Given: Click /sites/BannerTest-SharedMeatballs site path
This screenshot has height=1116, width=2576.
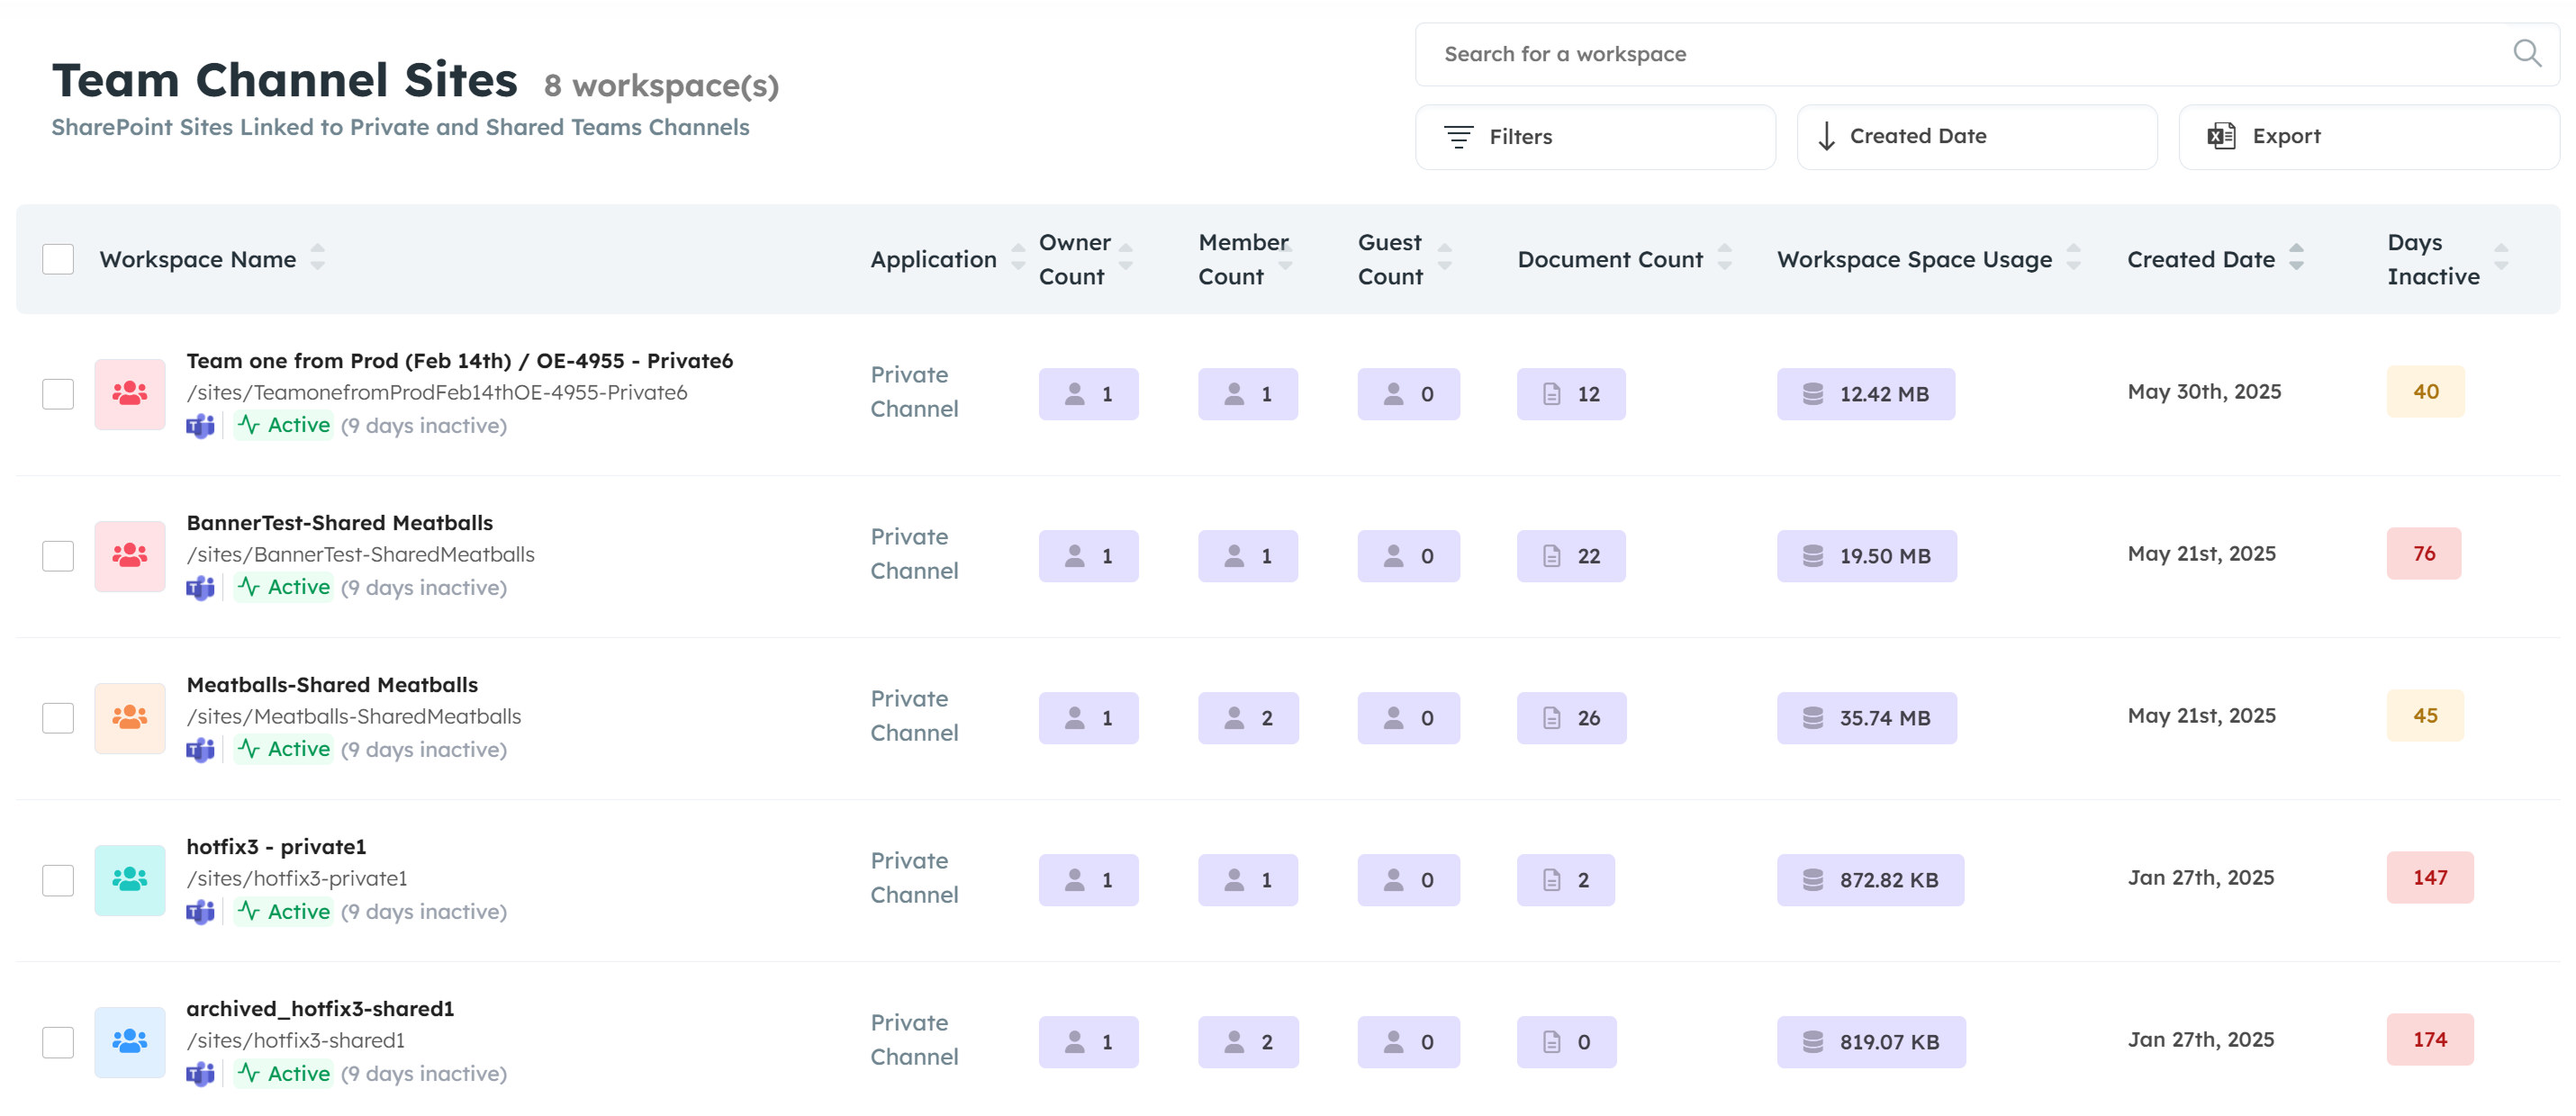Looking at the screenshot, I should pos(360,555).
